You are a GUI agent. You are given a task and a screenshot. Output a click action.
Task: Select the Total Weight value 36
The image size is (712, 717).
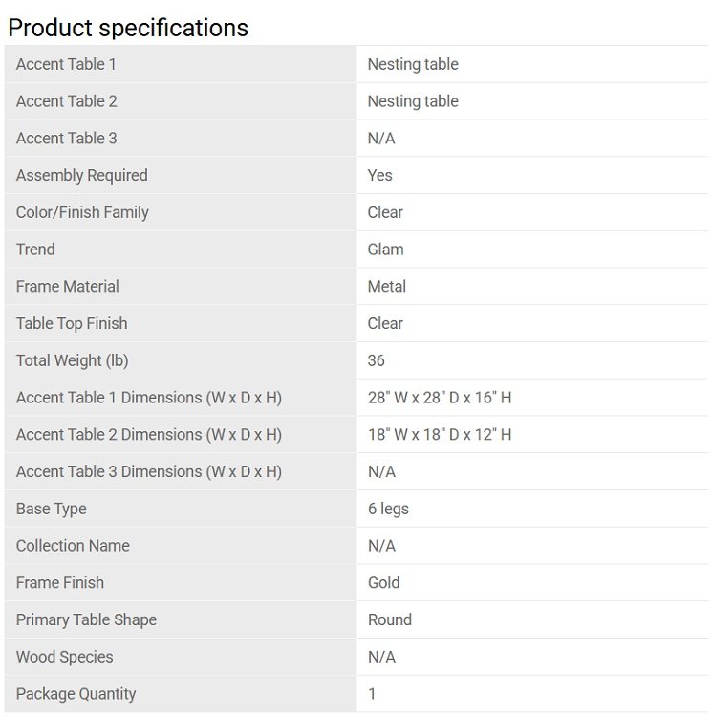377,360
